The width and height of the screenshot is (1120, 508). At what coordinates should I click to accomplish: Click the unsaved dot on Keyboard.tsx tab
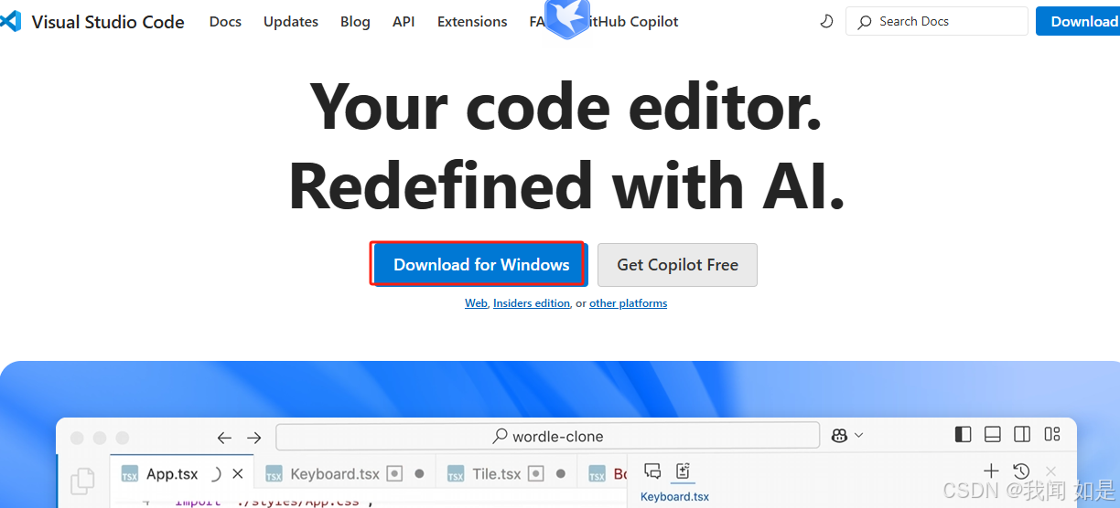[420, 474]
